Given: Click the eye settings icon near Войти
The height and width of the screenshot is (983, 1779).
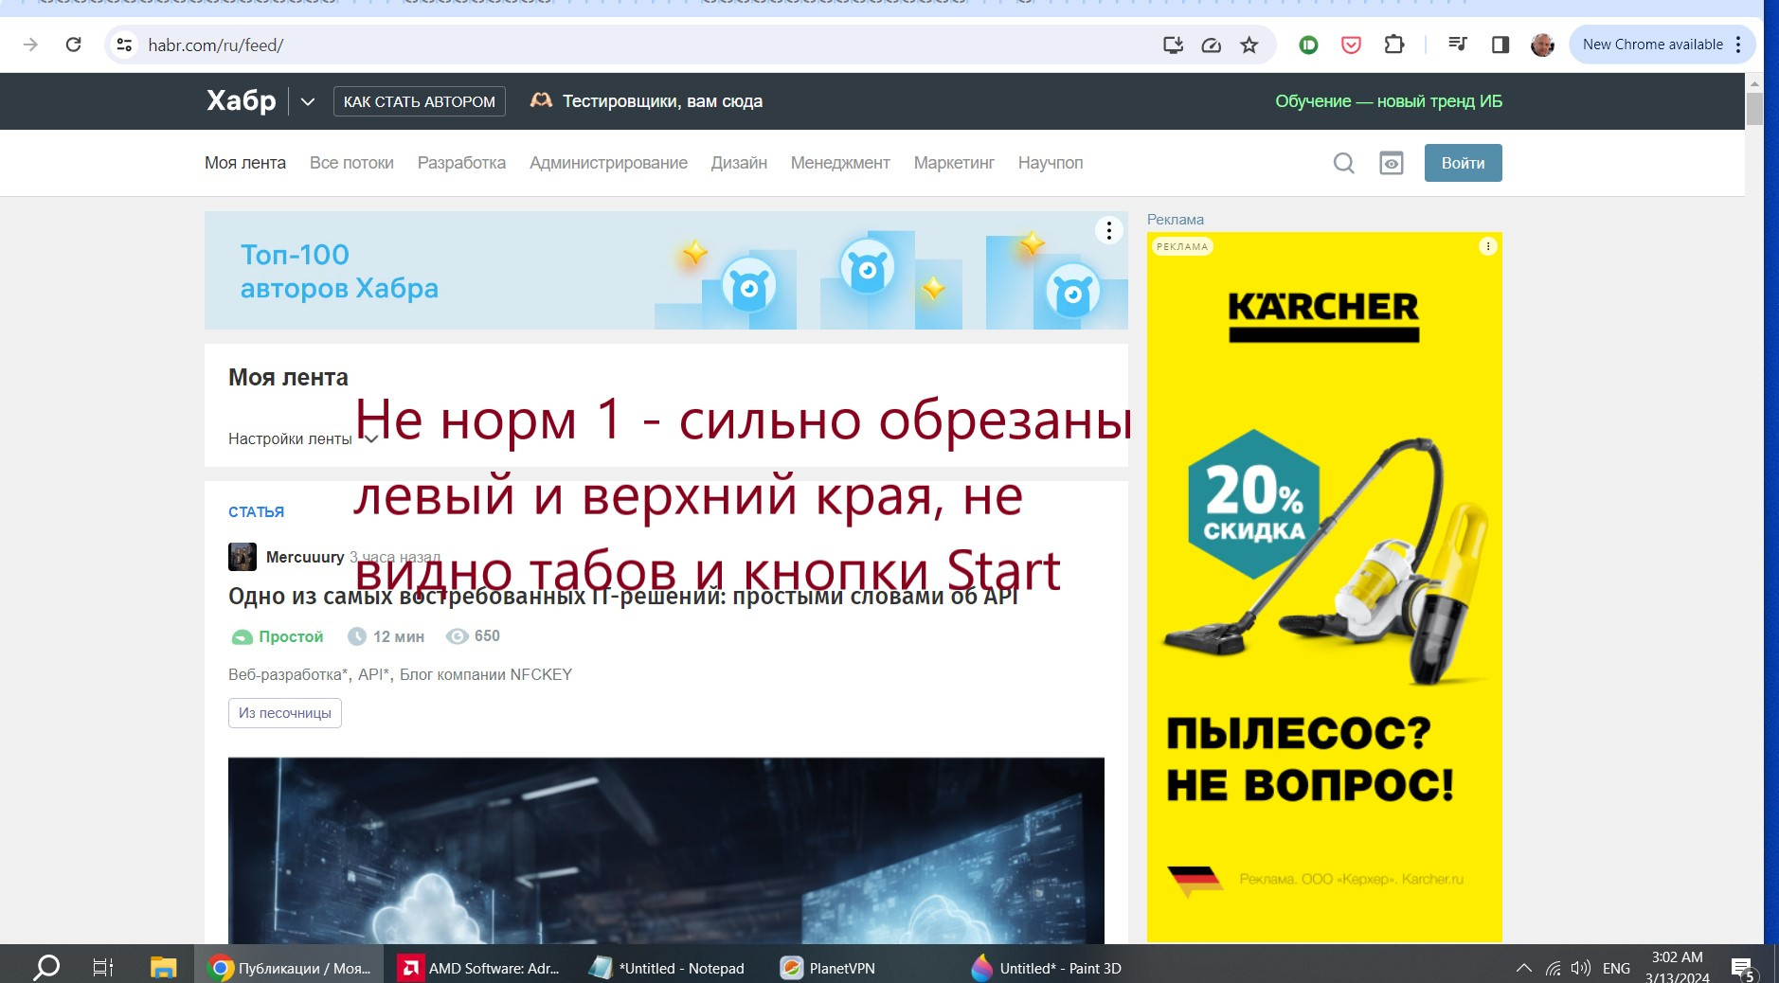Looking at the screenshot, I should [1392, 163].
